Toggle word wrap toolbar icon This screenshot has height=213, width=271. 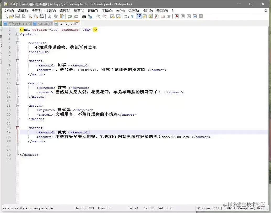(127, 17)
